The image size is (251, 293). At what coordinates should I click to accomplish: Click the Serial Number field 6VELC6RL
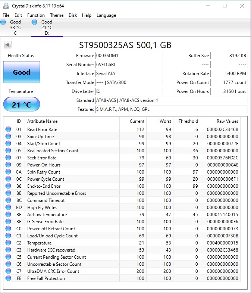tap(129, 65)
